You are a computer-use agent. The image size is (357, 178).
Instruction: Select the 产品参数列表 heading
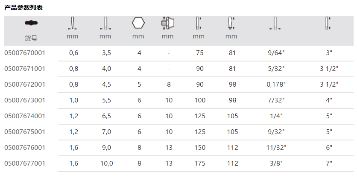click(23, 8)
